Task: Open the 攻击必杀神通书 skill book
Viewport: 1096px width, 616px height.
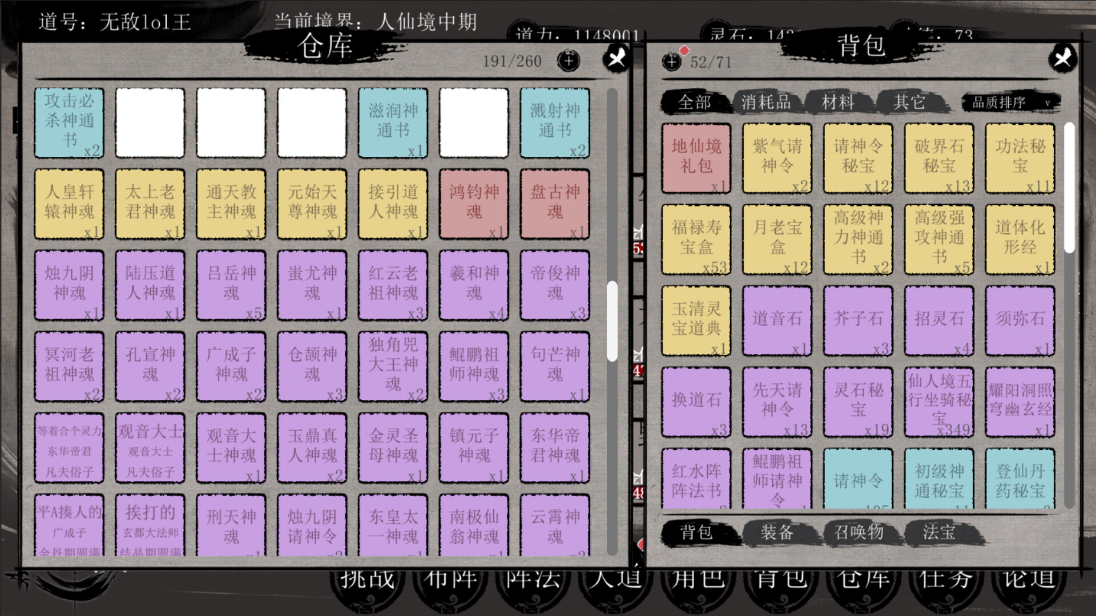Action: [x=68, y=123]
